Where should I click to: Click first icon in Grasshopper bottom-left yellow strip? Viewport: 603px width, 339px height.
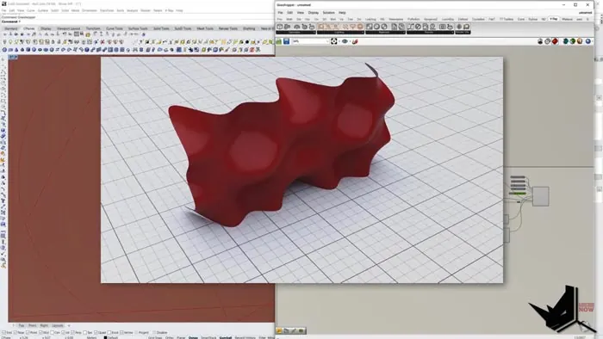pos(279,330)
